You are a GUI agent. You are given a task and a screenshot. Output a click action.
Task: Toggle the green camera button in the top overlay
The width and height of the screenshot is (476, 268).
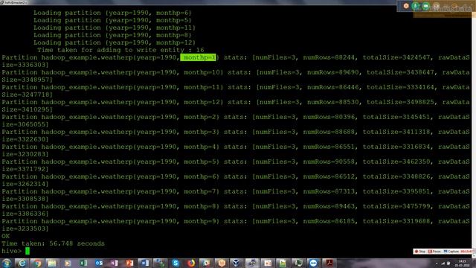426,6
